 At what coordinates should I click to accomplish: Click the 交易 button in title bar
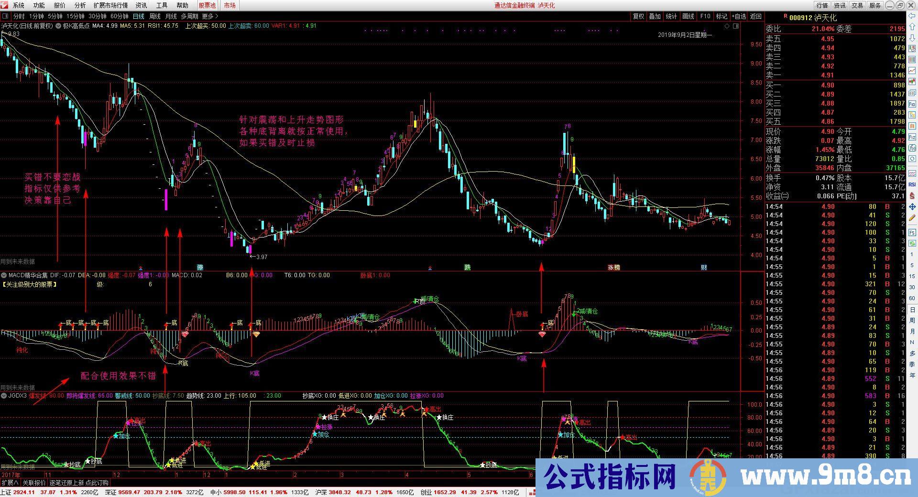point(857,5)
